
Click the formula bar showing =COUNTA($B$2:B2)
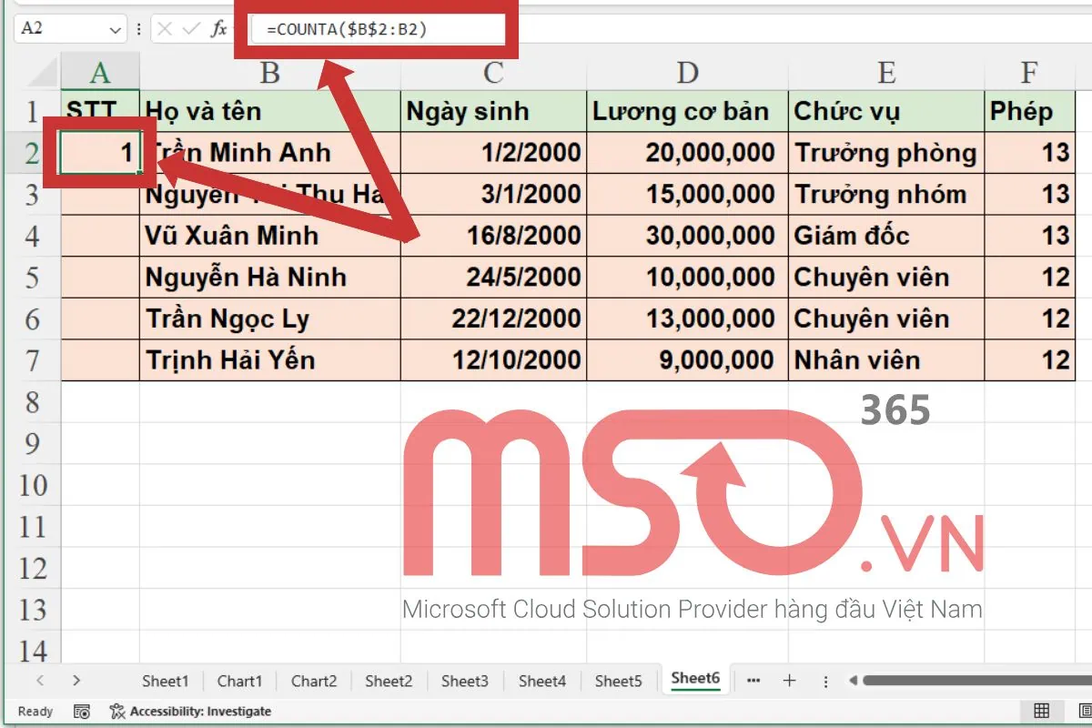[378, 28]
